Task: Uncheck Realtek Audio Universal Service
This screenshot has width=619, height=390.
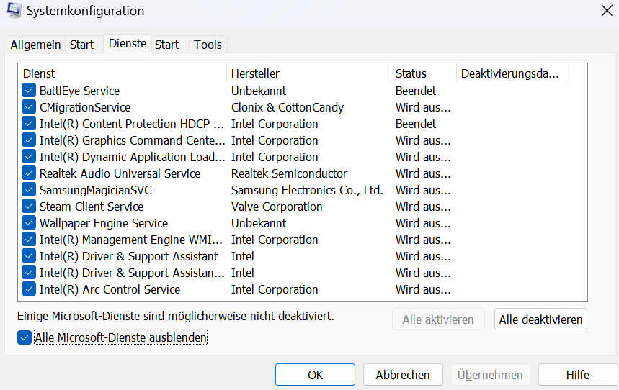Action: coord(29,173)
